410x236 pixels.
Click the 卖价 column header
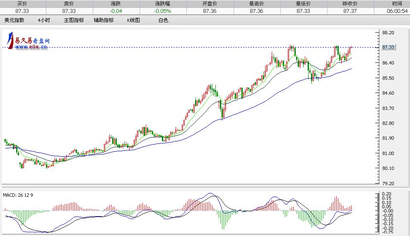coord(69,4)
